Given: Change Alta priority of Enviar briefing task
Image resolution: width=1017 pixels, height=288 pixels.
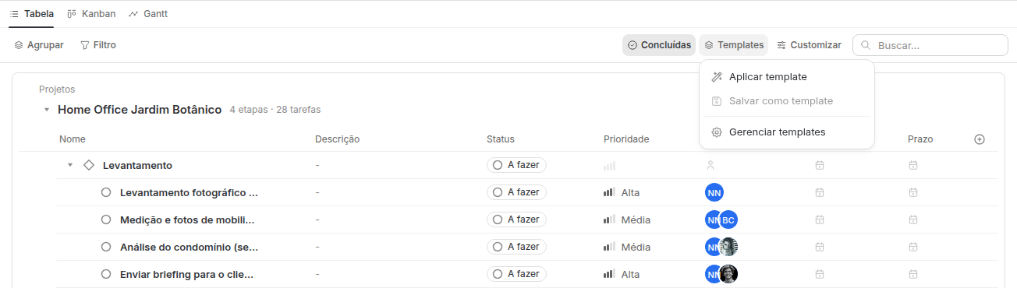Looking at the screenshot, I should tap(622, 274).
